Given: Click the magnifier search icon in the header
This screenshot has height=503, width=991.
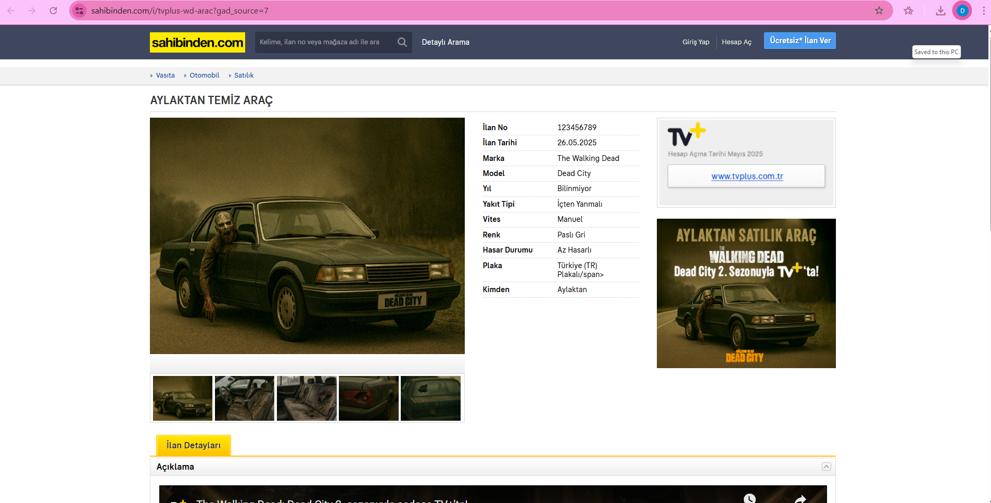Looking at the screenshot, I should tap(402, 42).
